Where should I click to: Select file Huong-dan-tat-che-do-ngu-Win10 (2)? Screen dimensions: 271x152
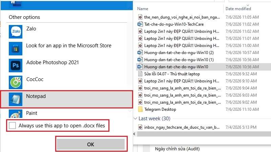coord(179,53)
